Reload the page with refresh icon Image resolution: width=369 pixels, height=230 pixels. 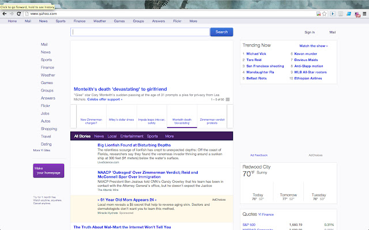click(19, 13)
